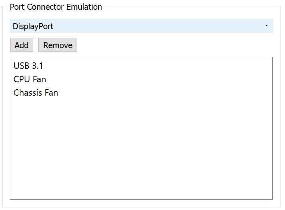Click empty area of the connector list
This screenshot has width=285, height=210.
tap(141, 149)
